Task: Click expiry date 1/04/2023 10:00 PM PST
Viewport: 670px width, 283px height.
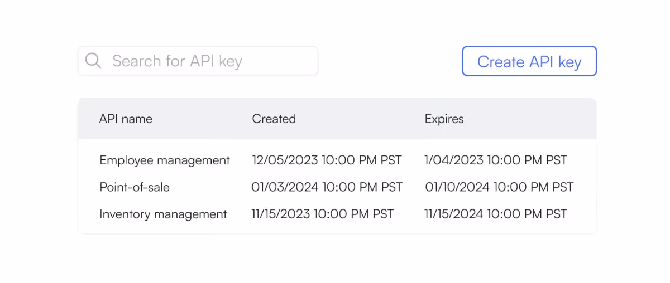Action: coord(496,160)
